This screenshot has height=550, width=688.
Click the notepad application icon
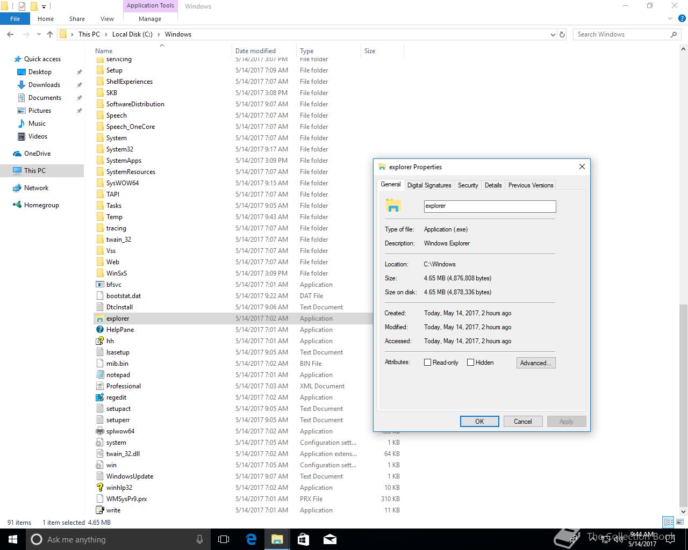pos(99,375)
